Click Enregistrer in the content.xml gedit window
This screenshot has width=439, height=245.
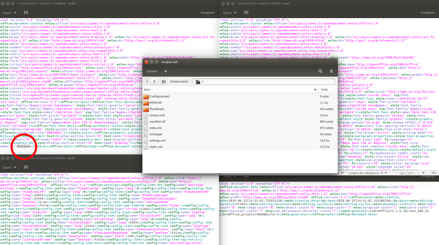click(x=208, y=13)
